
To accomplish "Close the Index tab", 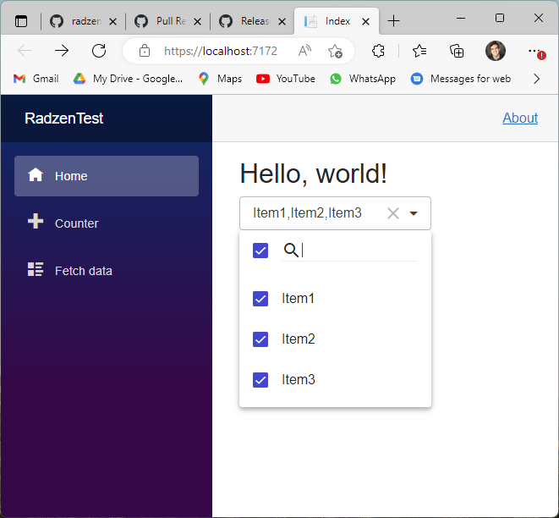I will 365,22.
